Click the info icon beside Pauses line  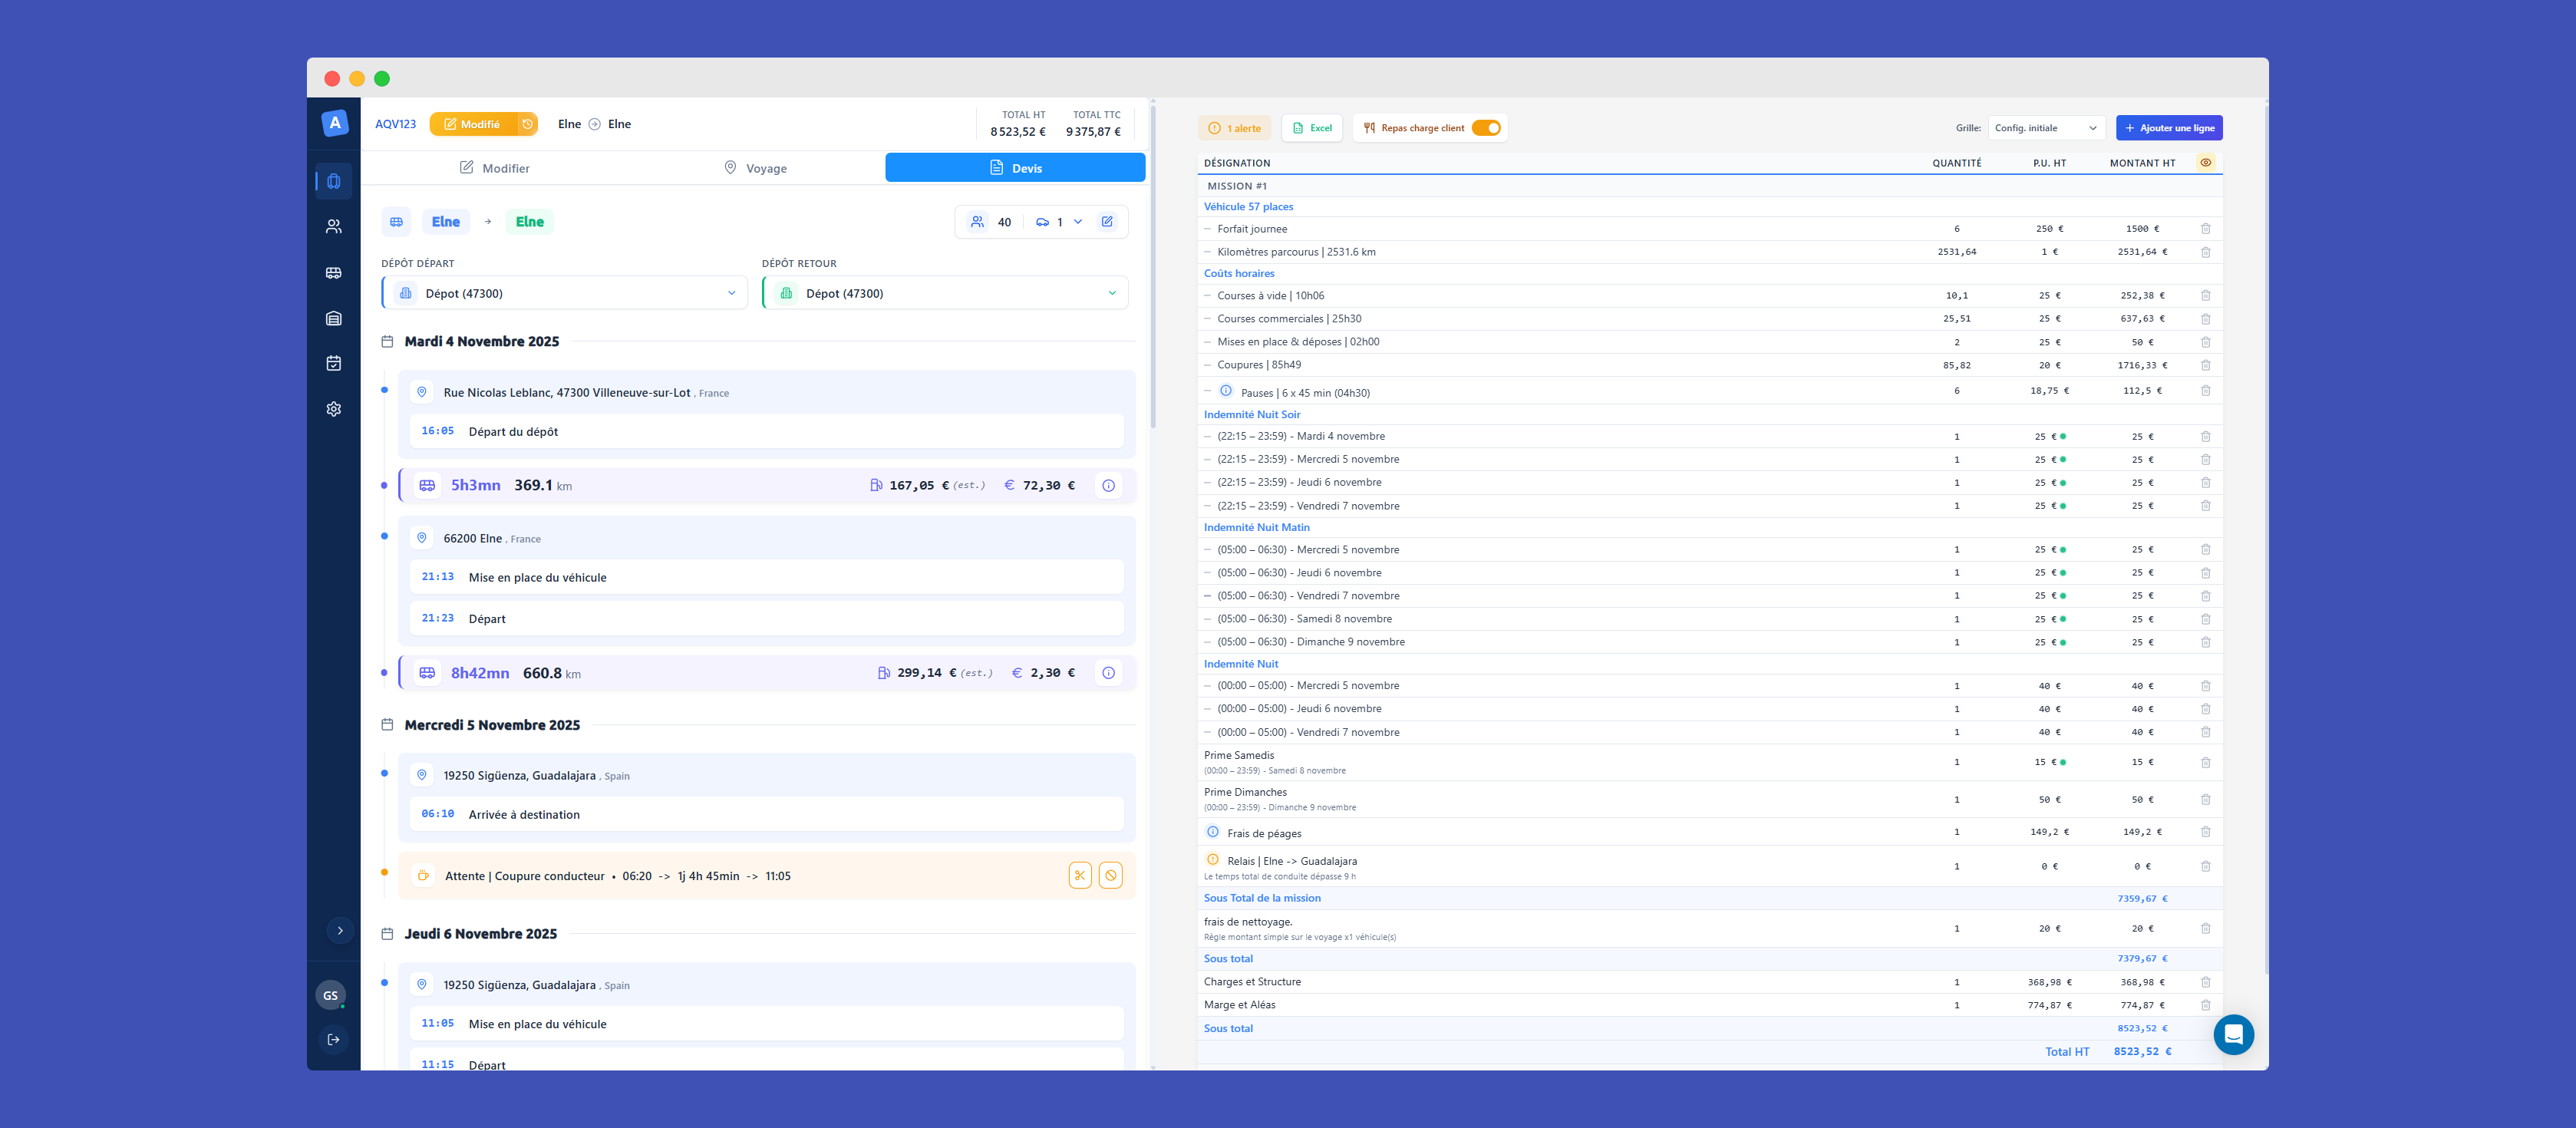pos(1226,391)
